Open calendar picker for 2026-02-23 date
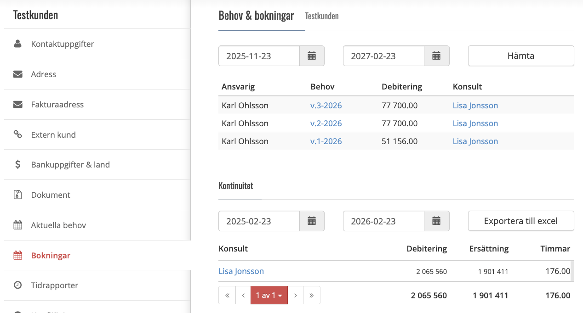This screenshot has width=583, height=313. tap(436, 221)
